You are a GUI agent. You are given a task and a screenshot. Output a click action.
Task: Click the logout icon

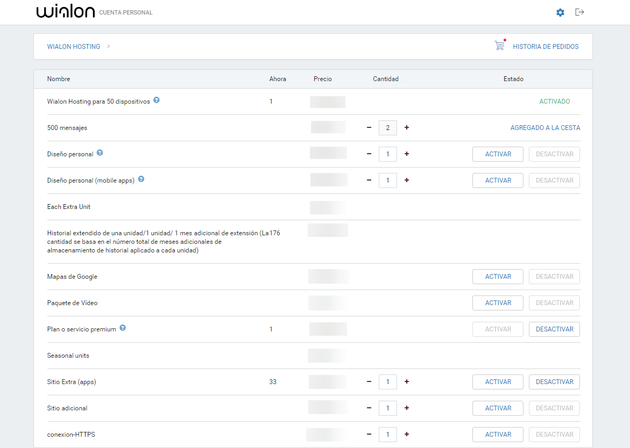579,12
